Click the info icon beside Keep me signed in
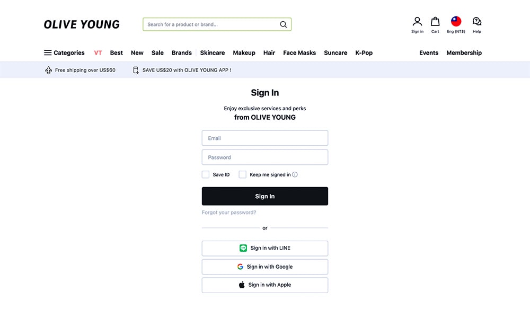 coord(295,174)
